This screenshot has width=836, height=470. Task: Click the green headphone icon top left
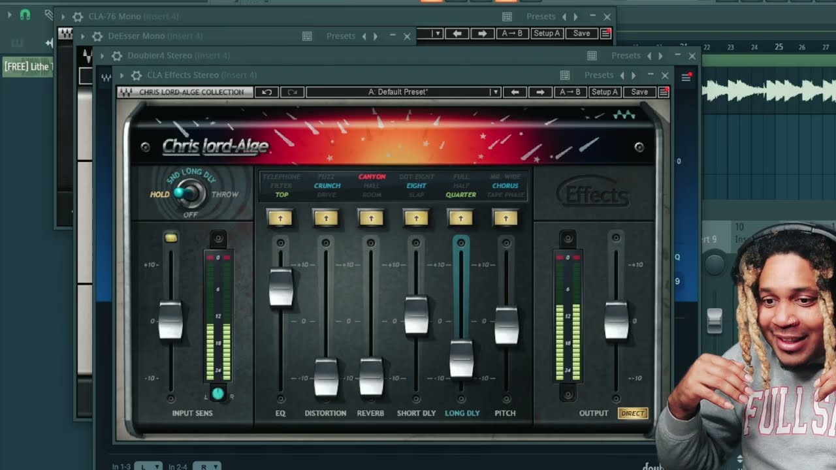point(25,14)
